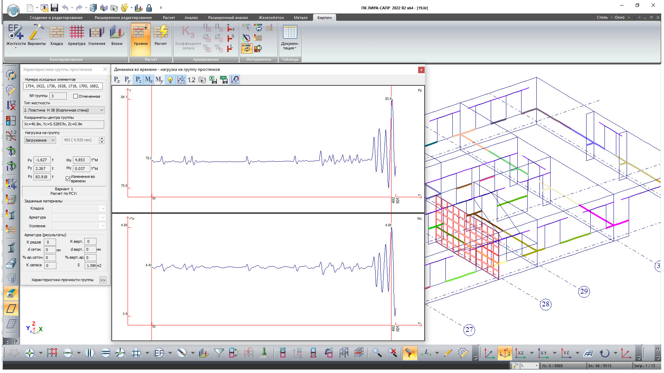664x373 pixels.
Task: Click the № группы input field
Action: (x=58, y=96)
